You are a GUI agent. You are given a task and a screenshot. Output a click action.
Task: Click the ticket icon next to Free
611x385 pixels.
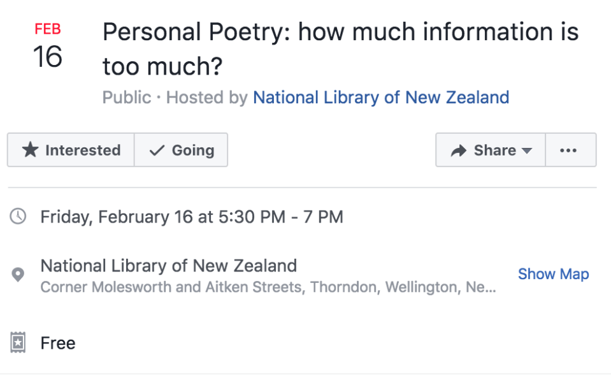pyautogui.click(x=18, y=343)
